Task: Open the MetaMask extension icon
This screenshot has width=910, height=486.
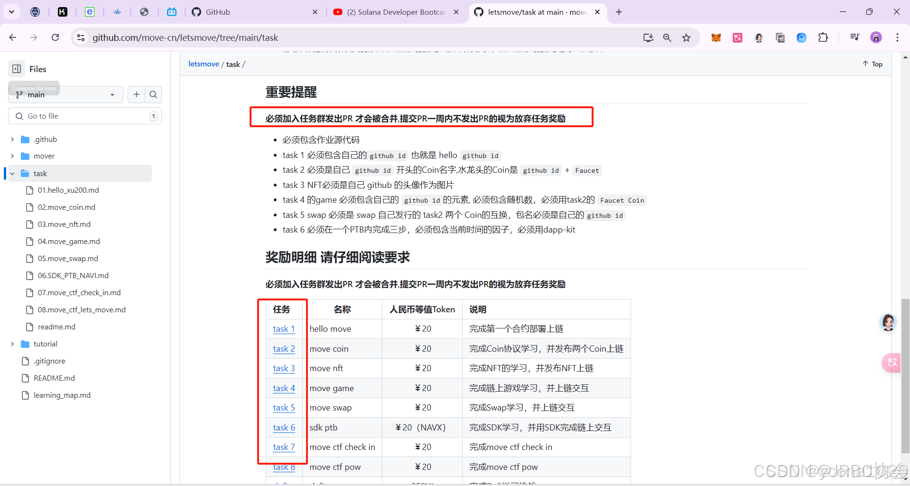Action: coord(716,37)
